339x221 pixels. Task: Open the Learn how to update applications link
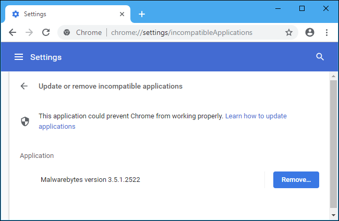pyautogui.click(x=256, y=116)
